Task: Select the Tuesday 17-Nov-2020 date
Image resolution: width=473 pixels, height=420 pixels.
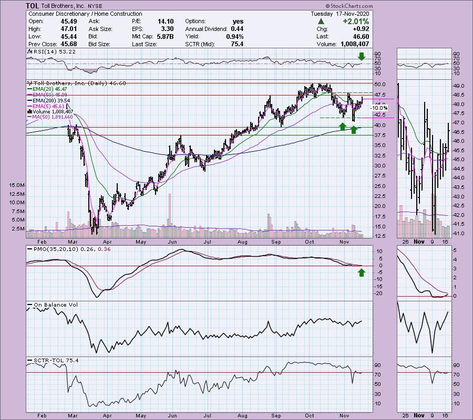Action: click(340, 14)
